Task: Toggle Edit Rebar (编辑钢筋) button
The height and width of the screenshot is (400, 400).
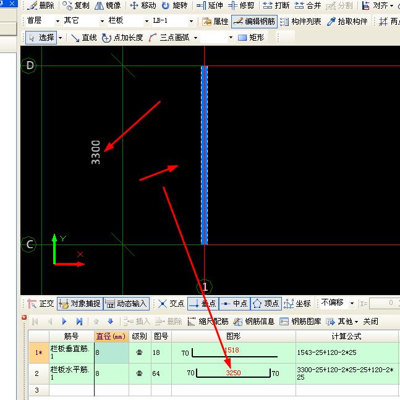Action: pos(254,22)
